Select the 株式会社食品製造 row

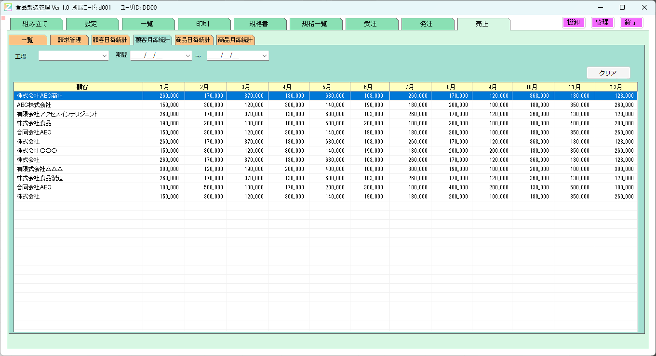(326, 178)
